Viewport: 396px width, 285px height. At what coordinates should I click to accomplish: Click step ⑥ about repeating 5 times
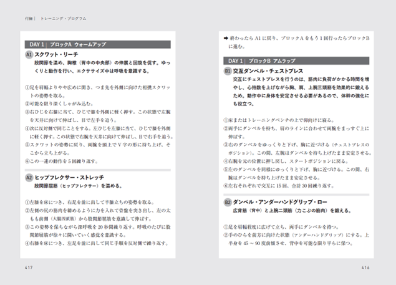tap(61, 161)
